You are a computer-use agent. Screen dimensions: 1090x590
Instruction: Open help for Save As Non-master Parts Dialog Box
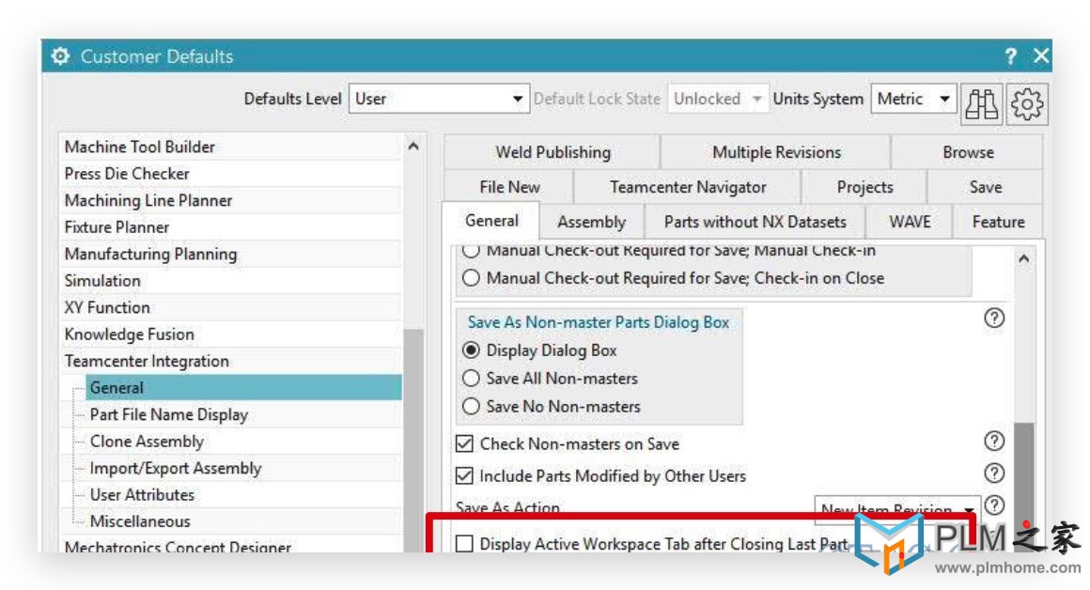point(994,318)
